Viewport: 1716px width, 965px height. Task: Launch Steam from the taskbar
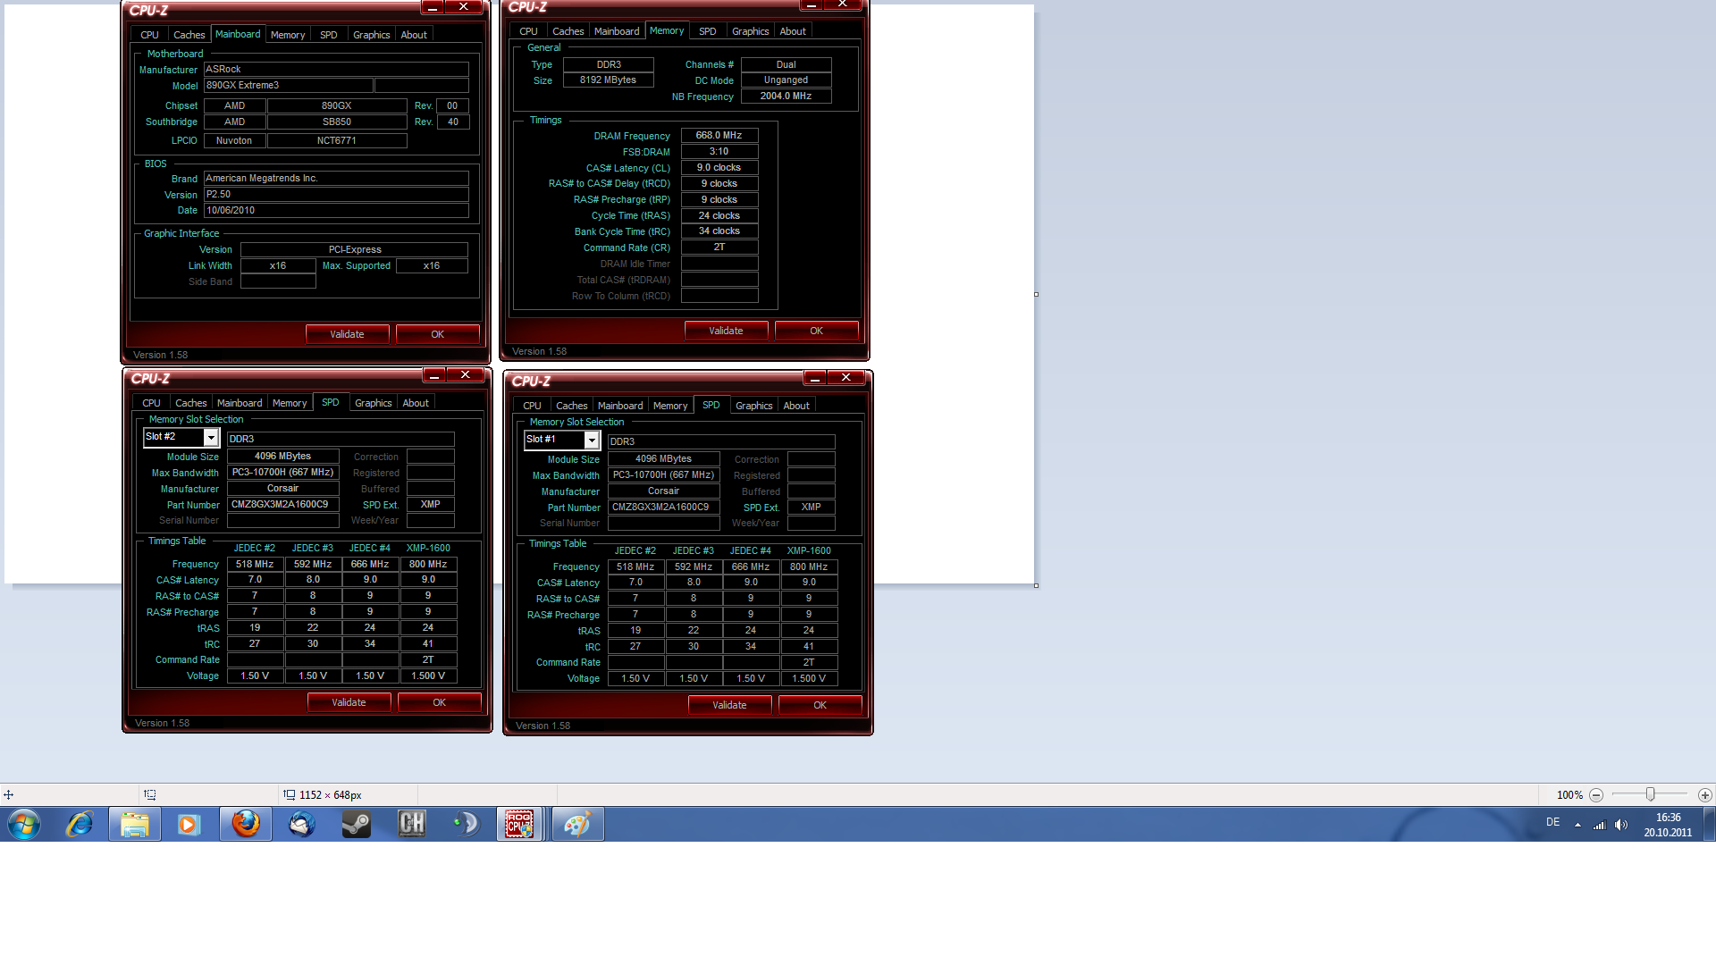pos(357,824)
